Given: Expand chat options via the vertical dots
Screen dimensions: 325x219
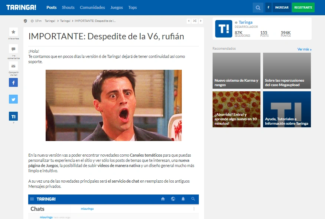Looking at the screenshot, I should pyautogui.click(x=194, y=209).
